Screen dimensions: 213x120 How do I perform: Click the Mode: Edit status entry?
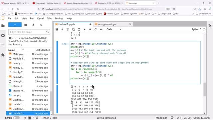tap(161, 118)
